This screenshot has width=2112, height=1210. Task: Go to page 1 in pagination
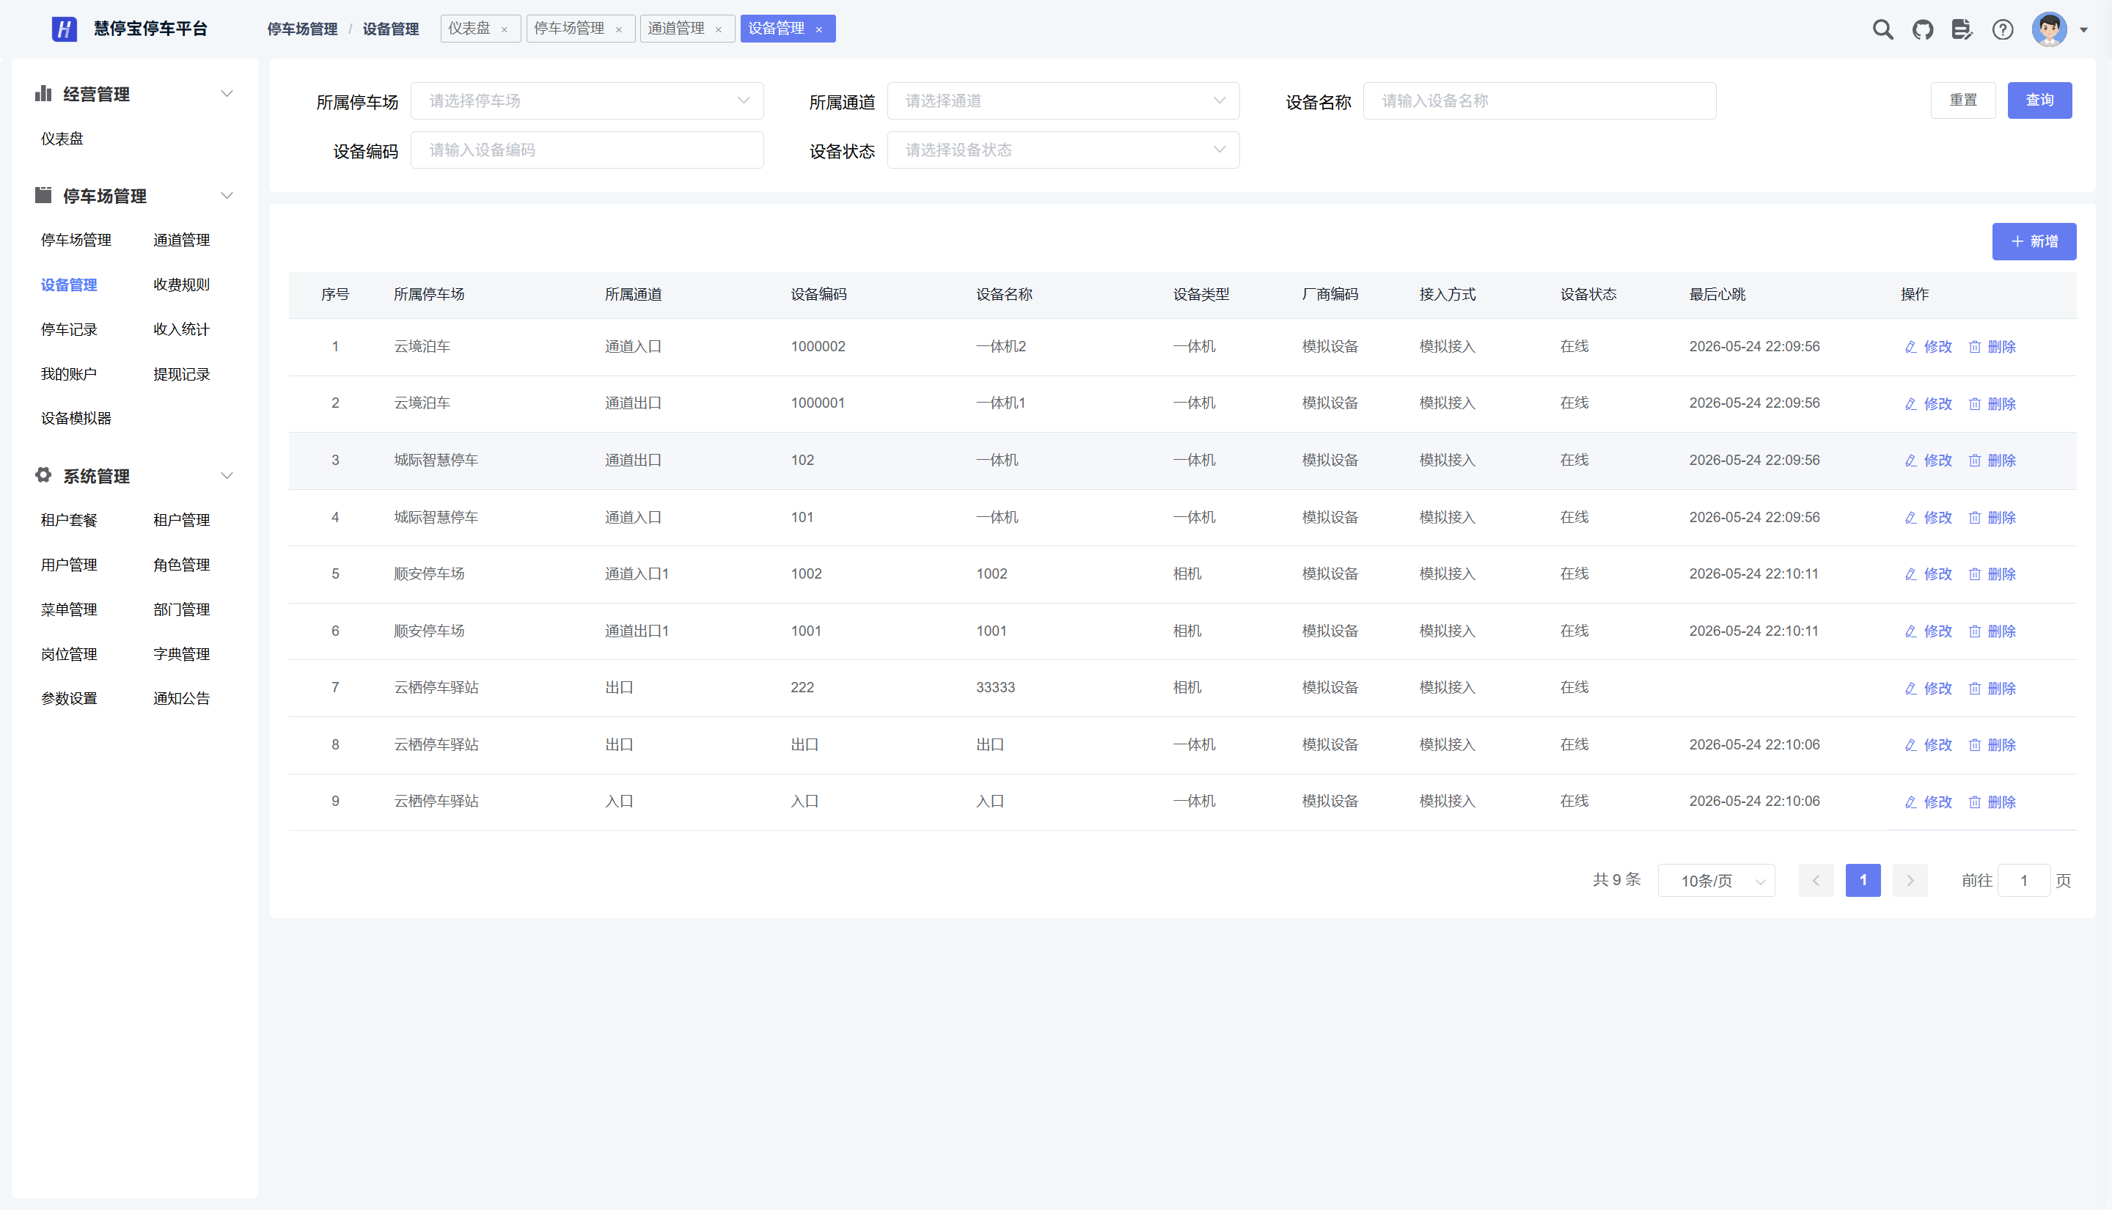pos(1863,880)
